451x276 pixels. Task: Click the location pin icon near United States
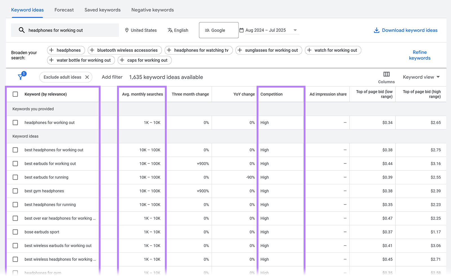tap(127, 30)
